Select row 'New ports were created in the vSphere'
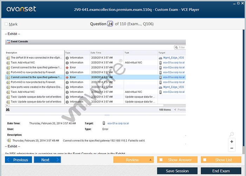This screenshot has height=176, width=246. [95, 87]
